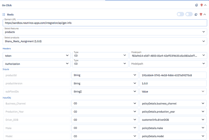The height and width of the screenshot is (140, 209).
Task: Click the inputObj section label
Action: (7, 98)
